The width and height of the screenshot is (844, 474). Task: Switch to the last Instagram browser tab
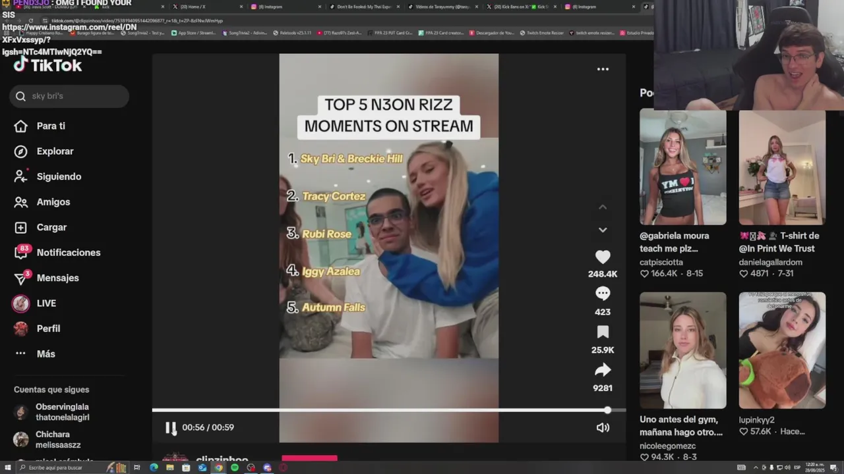click(x=600, y=7)
